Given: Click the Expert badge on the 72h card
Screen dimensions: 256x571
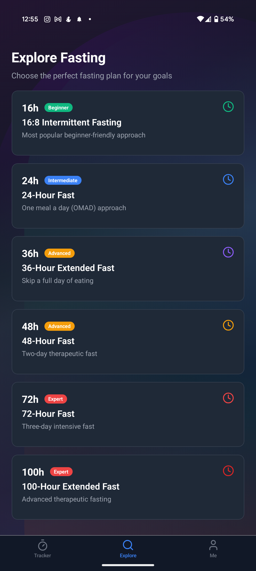Looking at the screenshot, I should pos(56,399).
